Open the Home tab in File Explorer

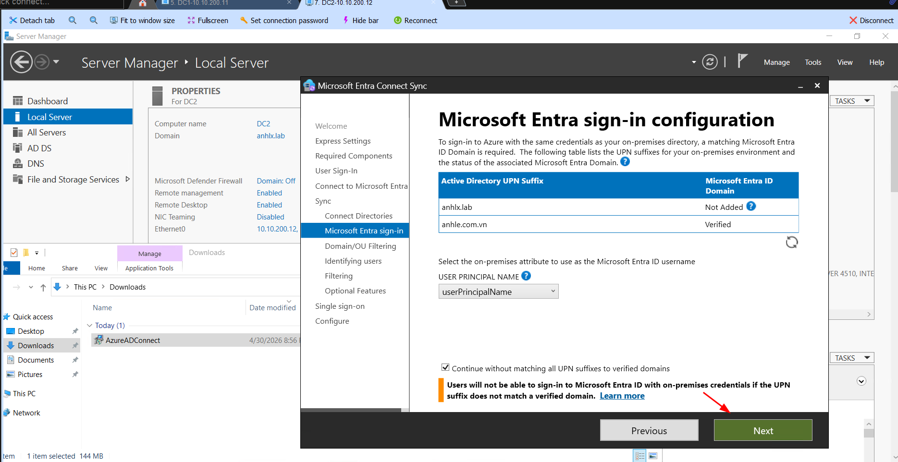(x=37, y=268)
